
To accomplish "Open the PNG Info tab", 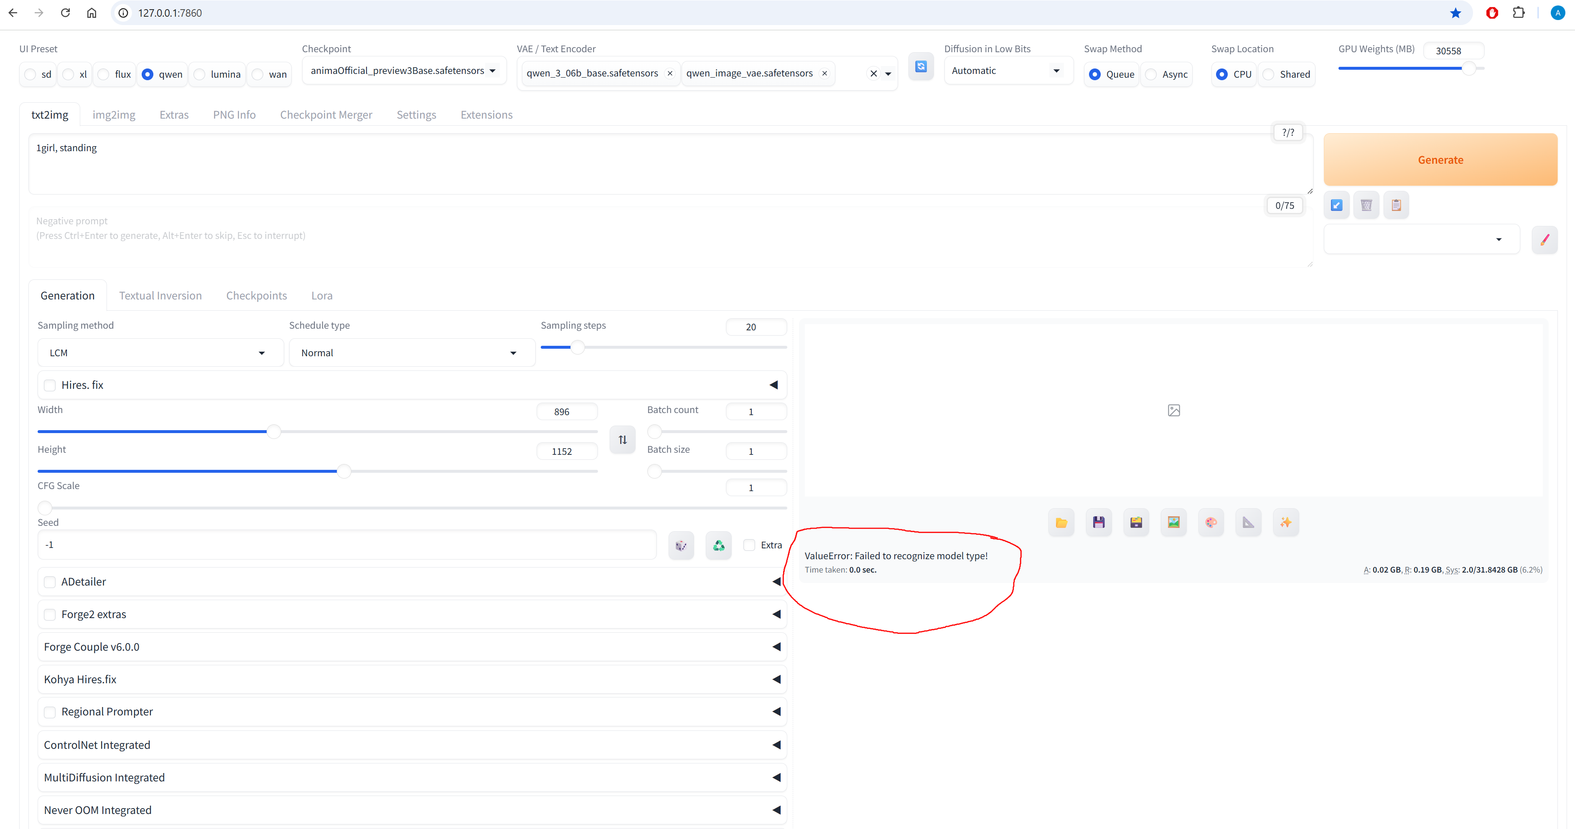I will 234,115.
